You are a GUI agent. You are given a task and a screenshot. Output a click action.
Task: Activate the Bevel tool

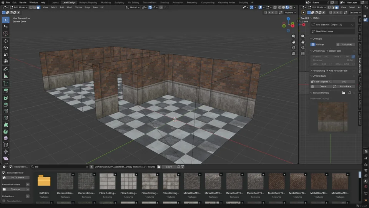[6, 105]
